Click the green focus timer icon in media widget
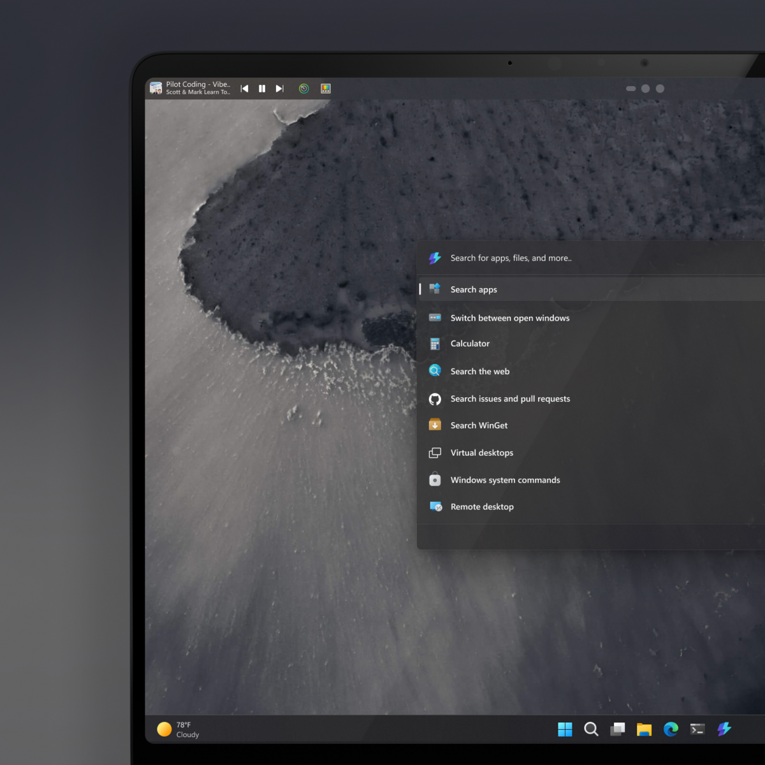 (303, 89)
